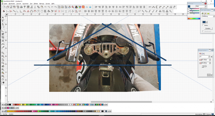Click the horizontal scrollbar below canvas
Viewport: 215px width, 116px height.
(121, 102)
